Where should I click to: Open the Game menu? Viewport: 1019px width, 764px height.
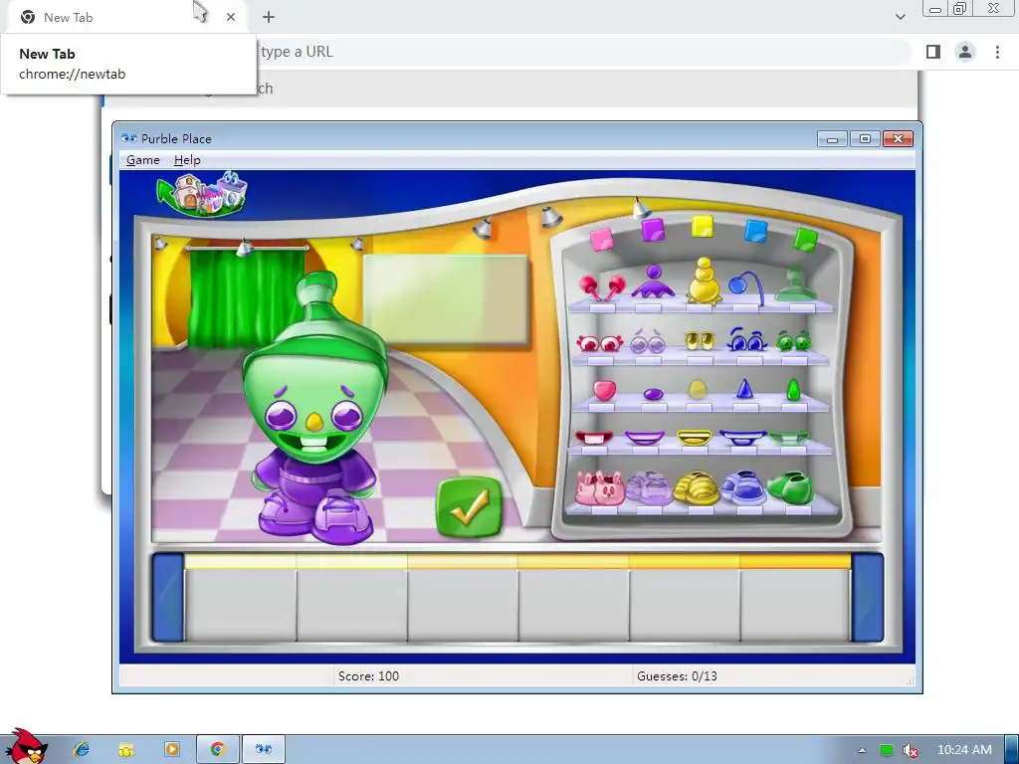tap(143, 160)
